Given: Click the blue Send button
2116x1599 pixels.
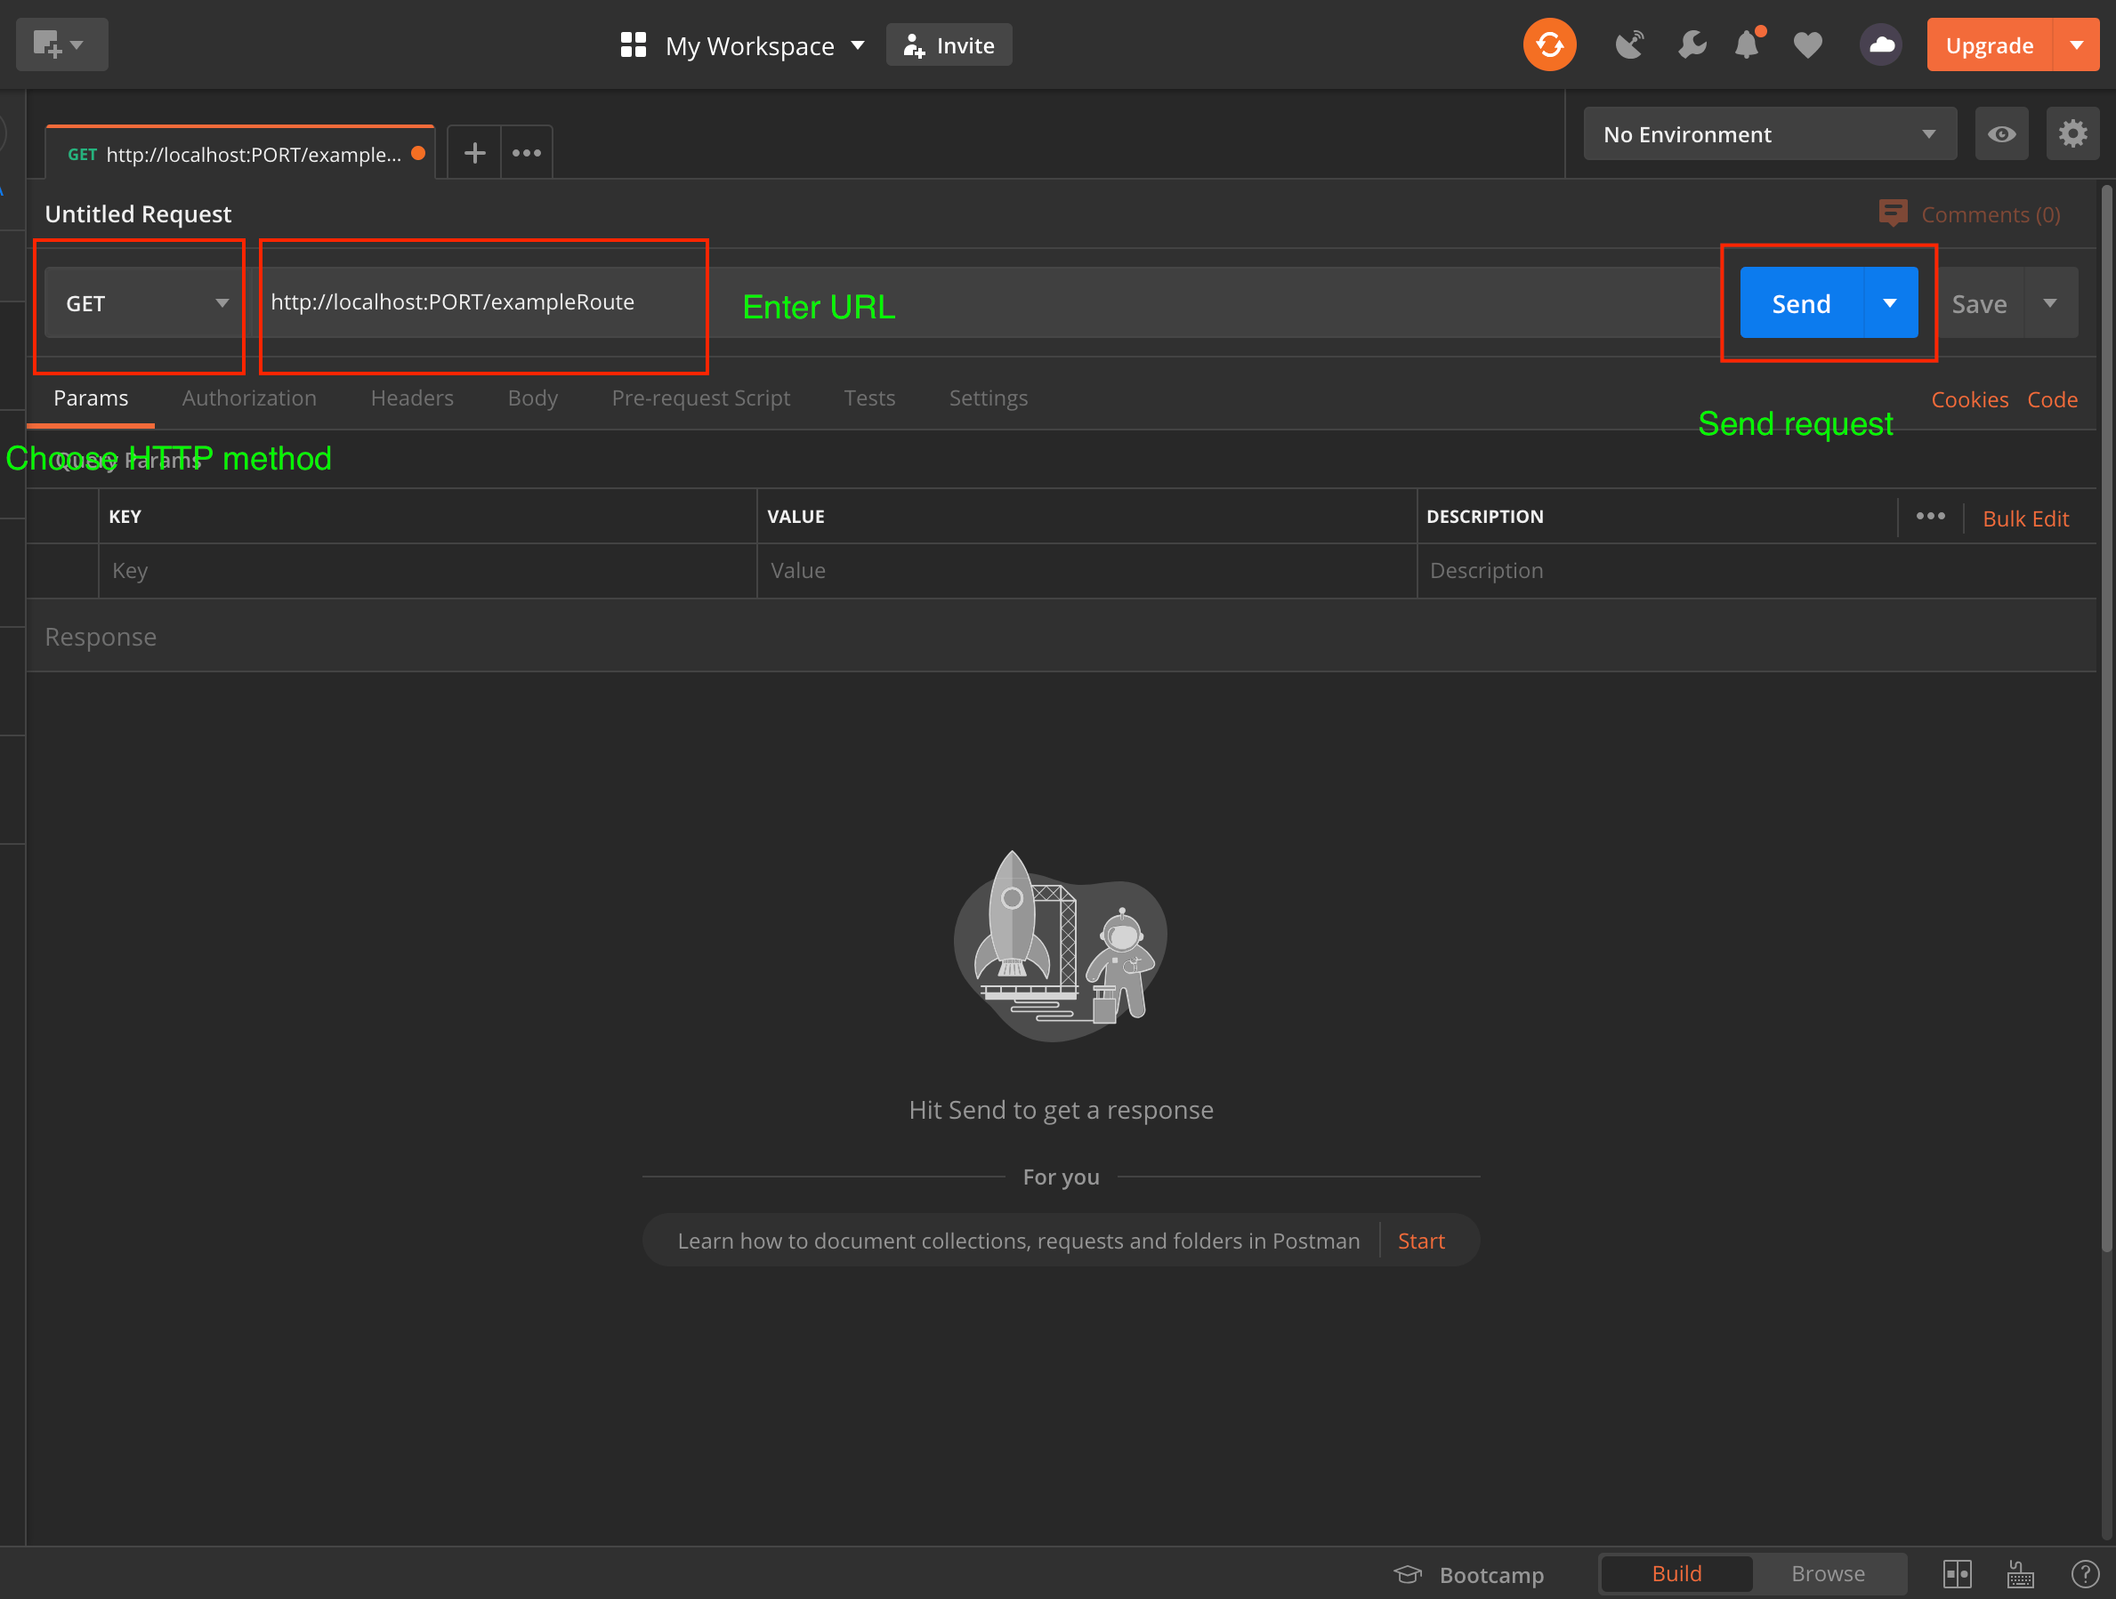Looking at the screenshot, I should pyautogui.click(x=1800, y=303).
